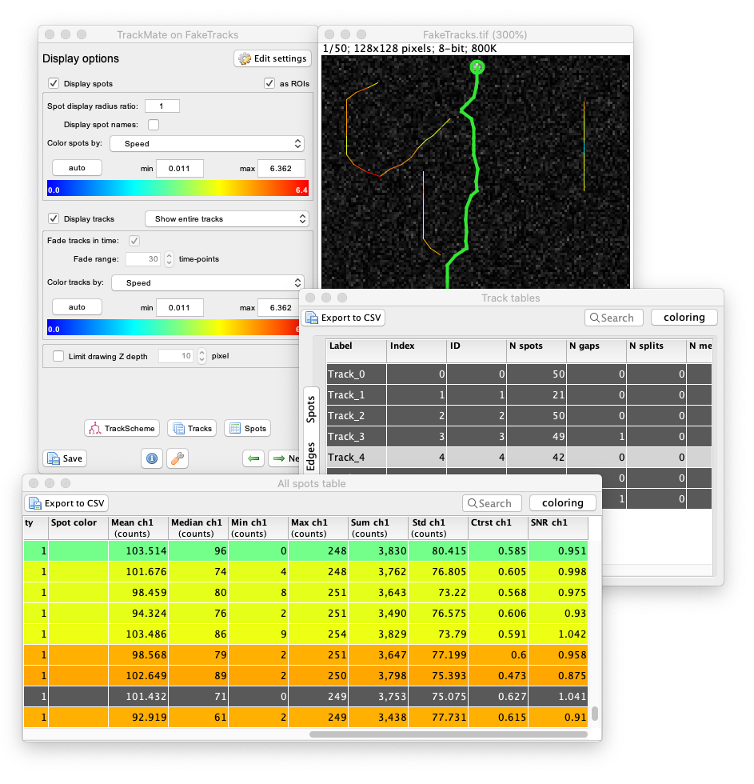The width and height of the screenshot is (754, 784).
Task: Toggle the Display spots checkbox
Action: (x=54, y=83)
